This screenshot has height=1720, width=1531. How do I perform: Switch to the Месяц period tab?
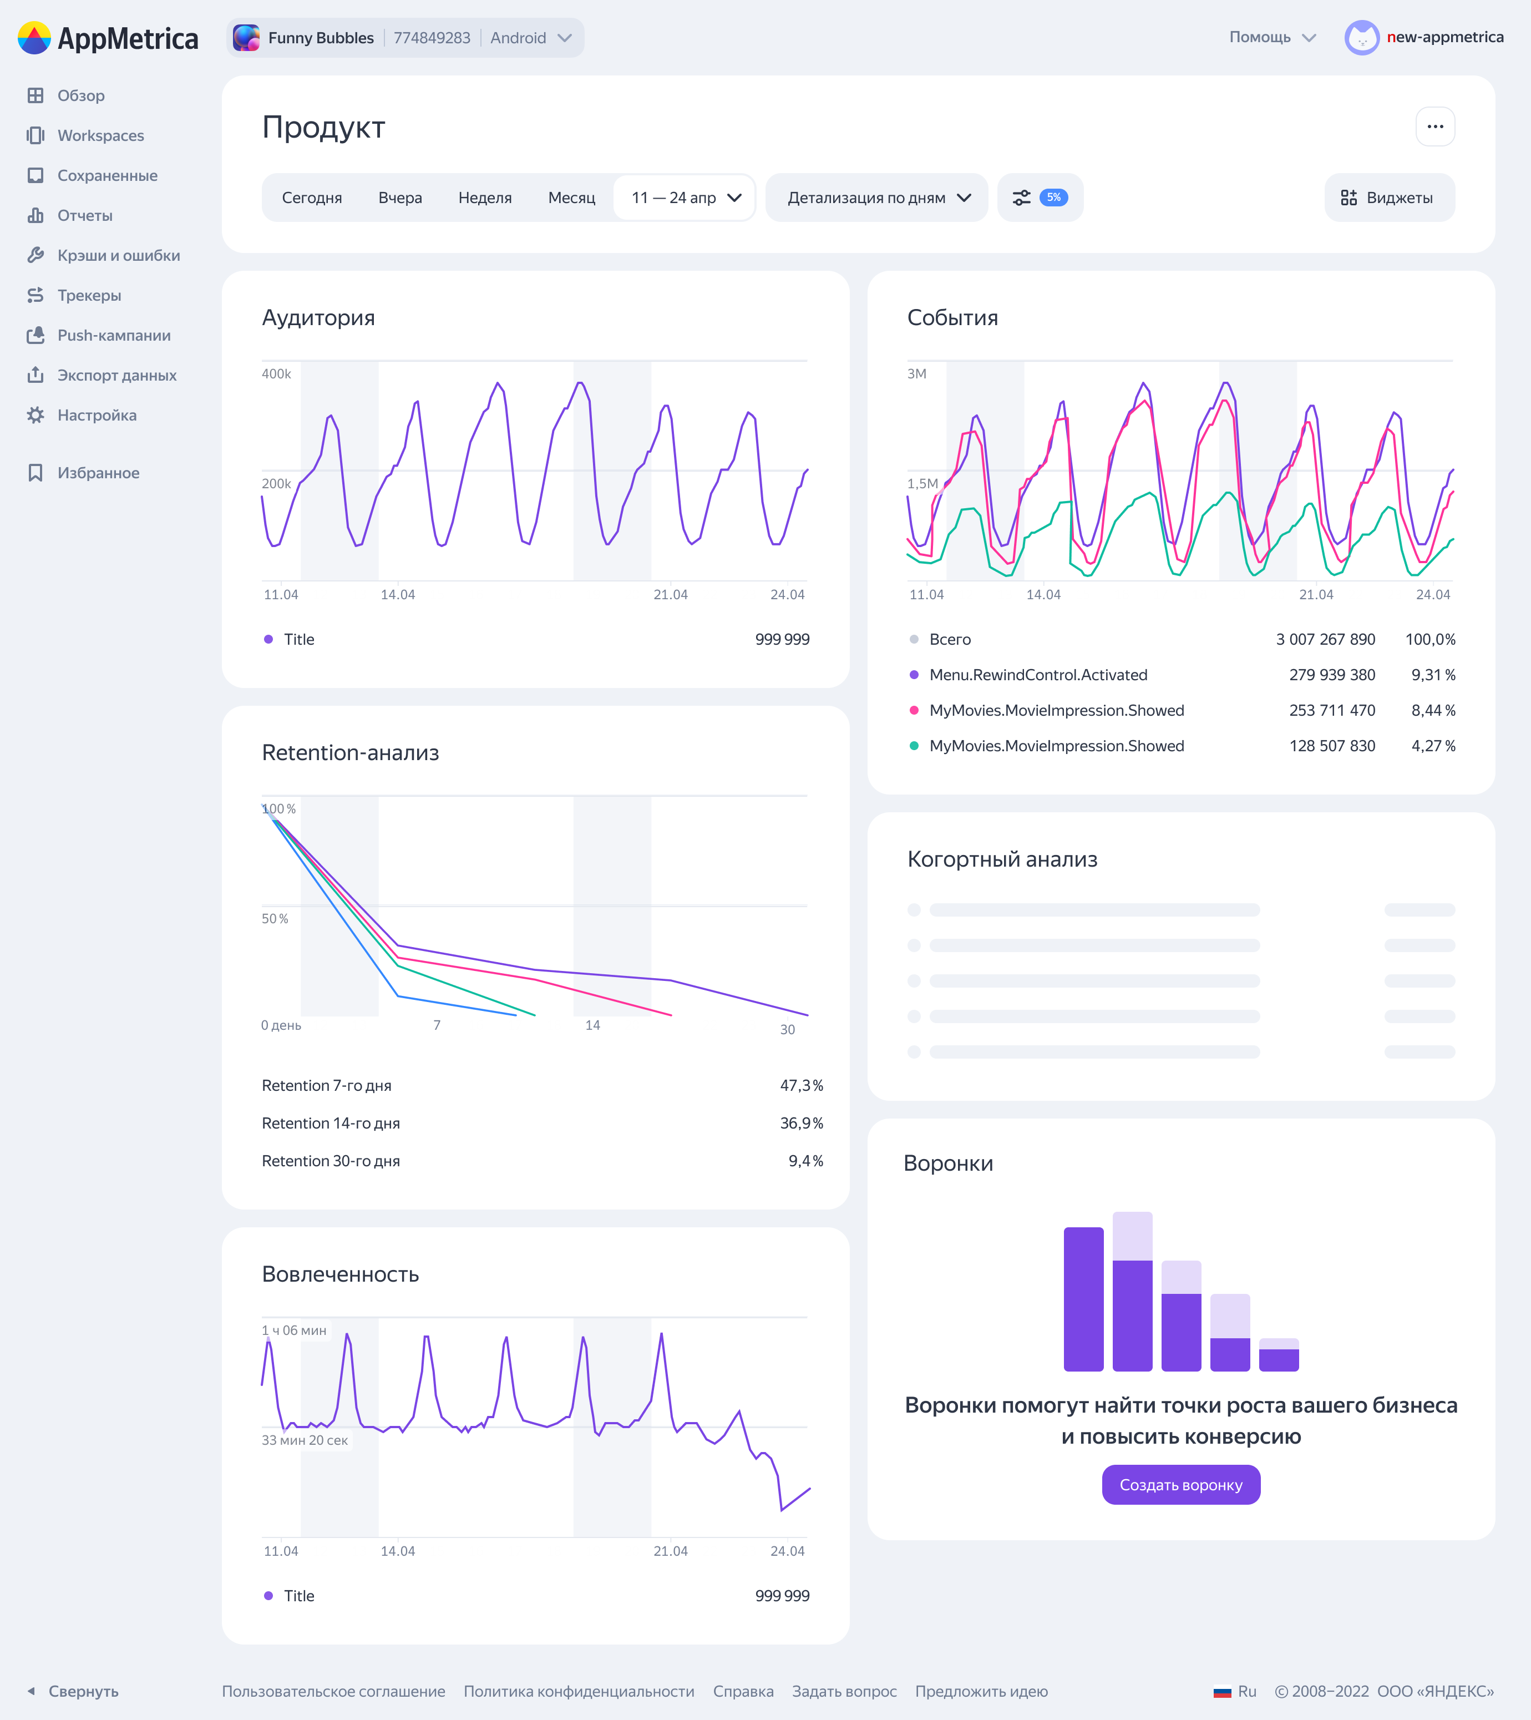571,198
